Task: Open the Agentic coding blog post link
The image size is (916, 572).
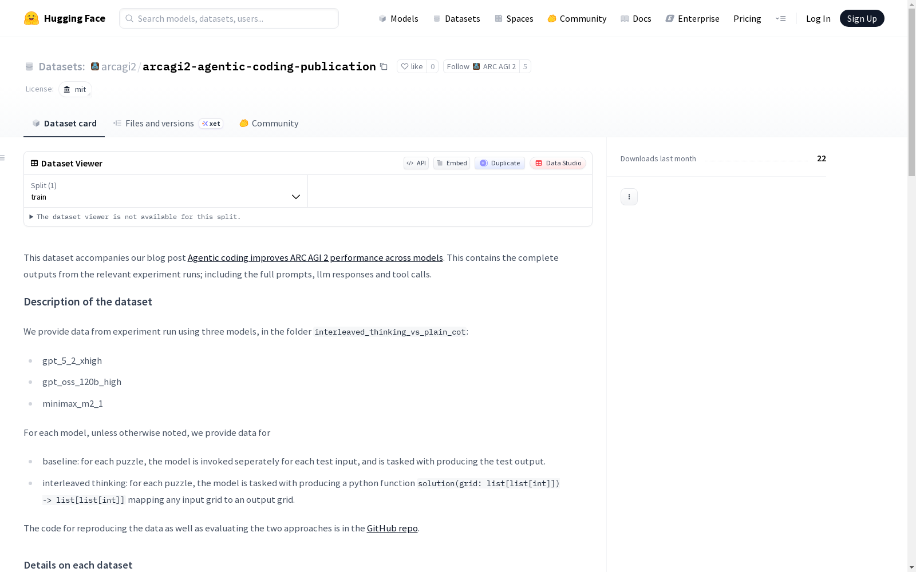Action: tap(315, 257)
